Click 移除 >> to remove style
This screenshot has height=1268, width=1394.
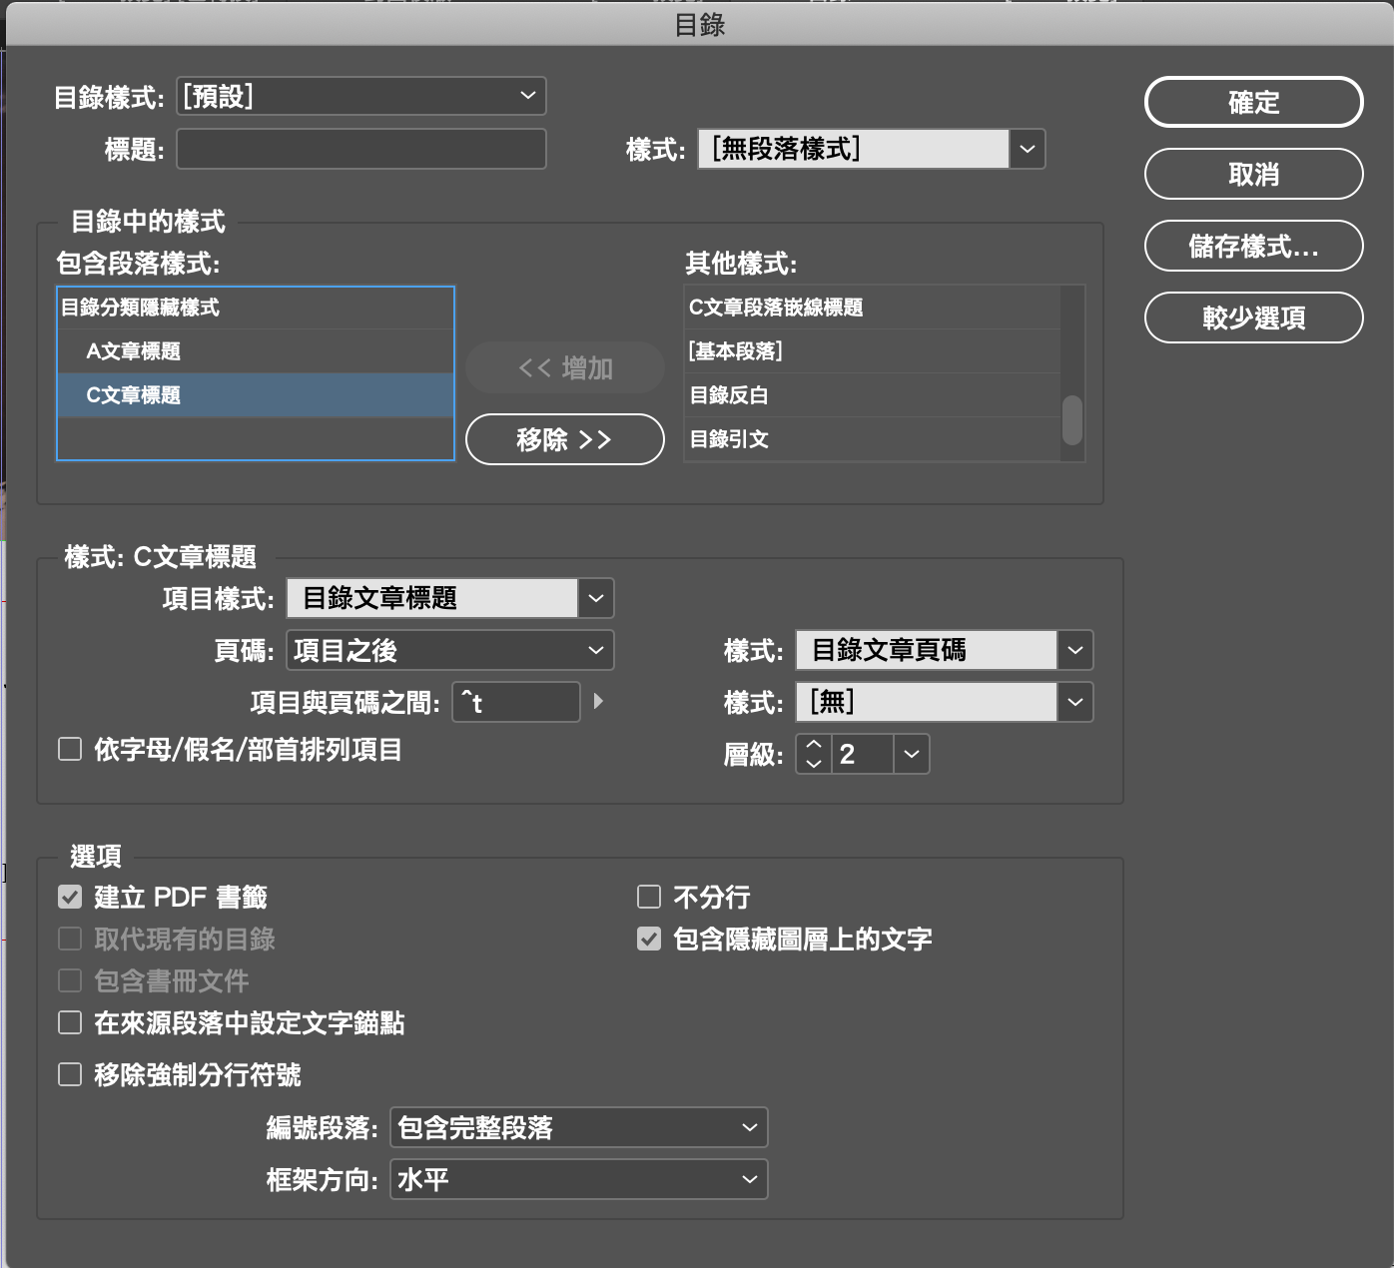pyautogui.click(x=564, y=439)
